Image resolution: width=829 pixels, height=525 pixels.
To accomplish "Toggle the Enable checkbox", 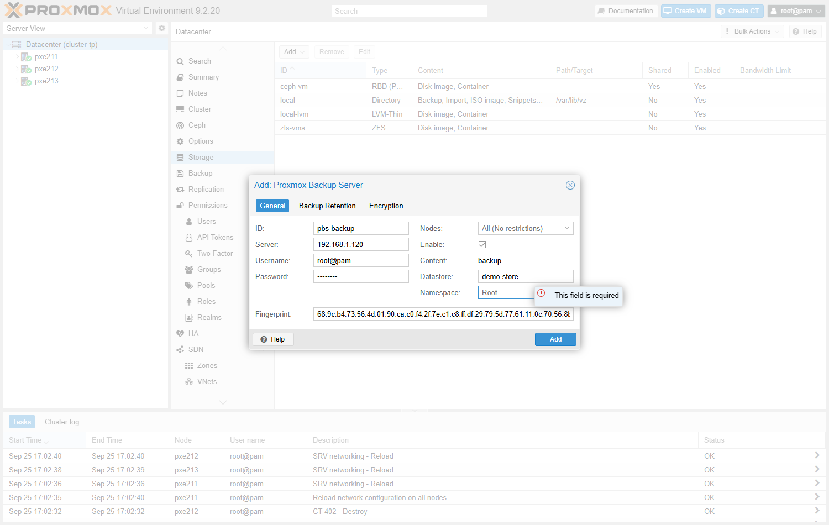I will [482, 244].
